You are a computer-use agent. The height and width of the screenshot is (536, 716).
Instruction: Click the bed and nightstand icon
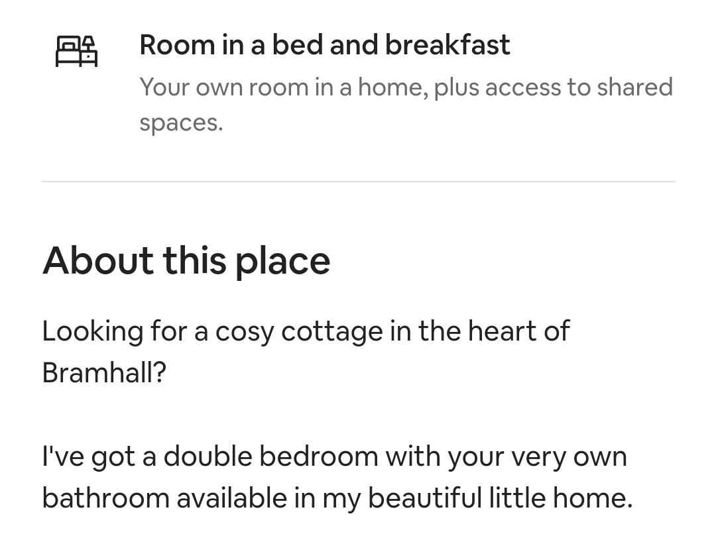click(76, 51)
